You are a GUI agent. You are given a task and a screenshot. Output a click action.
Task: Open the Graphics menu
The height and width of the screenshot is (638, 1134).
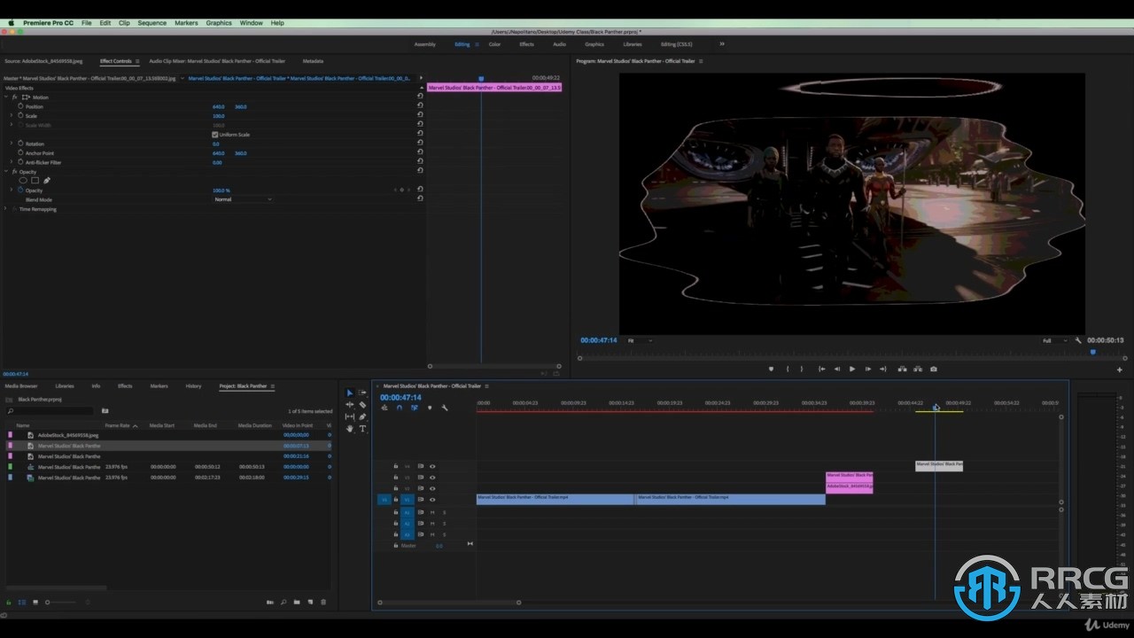pos(219,23)
